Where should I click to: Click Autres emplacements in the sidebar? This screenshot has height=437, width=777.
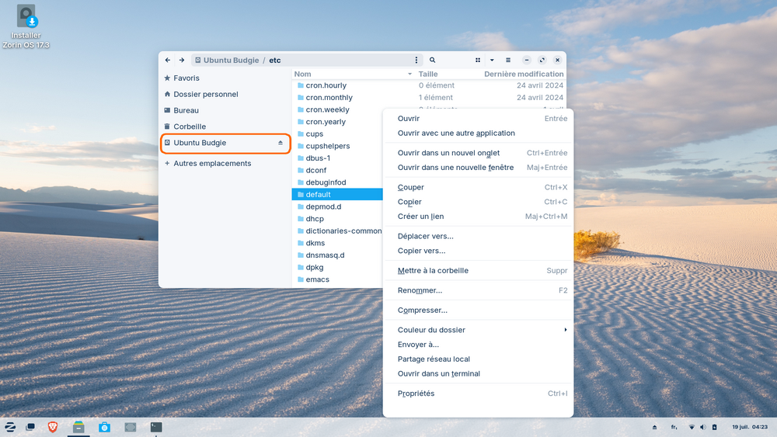[212, 164]
